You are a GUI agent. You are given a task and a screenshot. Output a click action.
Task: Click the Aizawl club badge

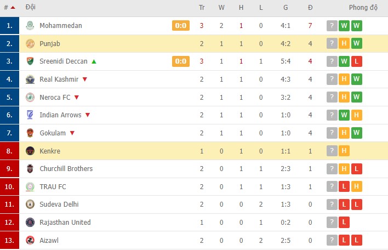(x=30, y=240)
